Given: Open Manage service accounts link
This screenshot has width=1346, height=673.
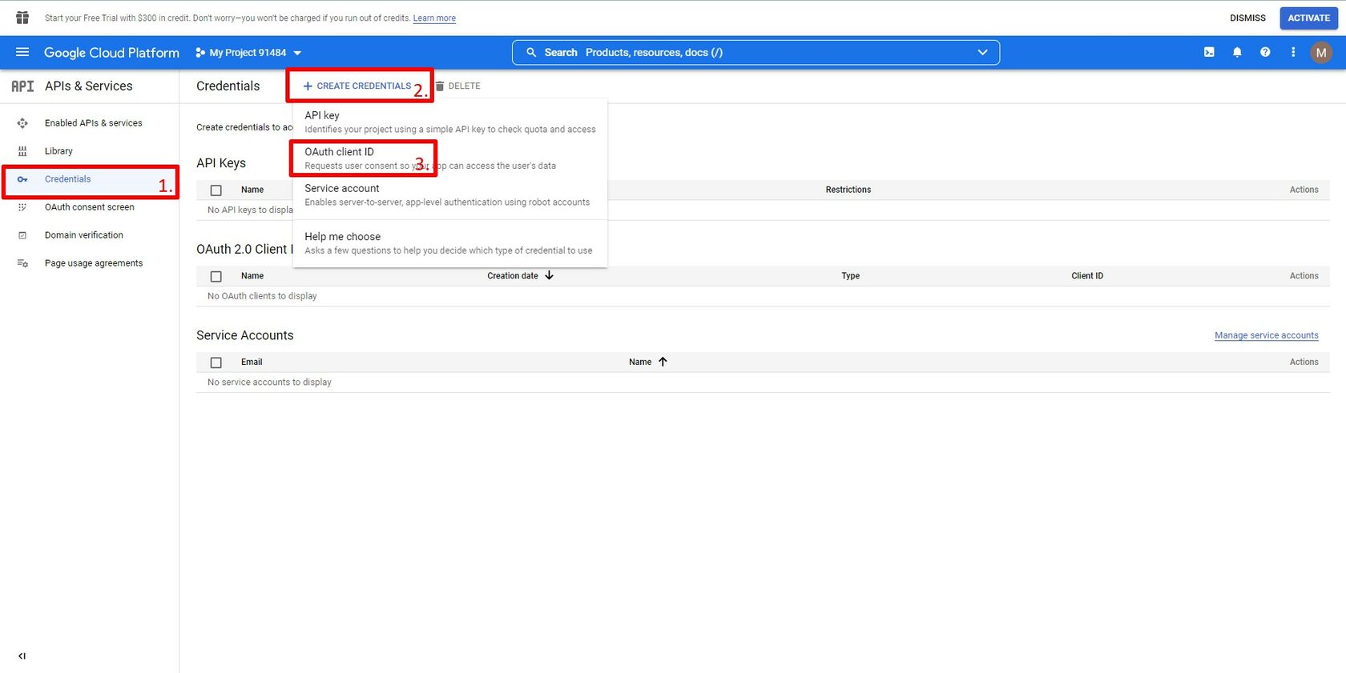Looking at the screenshot, I should (1266, 335).
